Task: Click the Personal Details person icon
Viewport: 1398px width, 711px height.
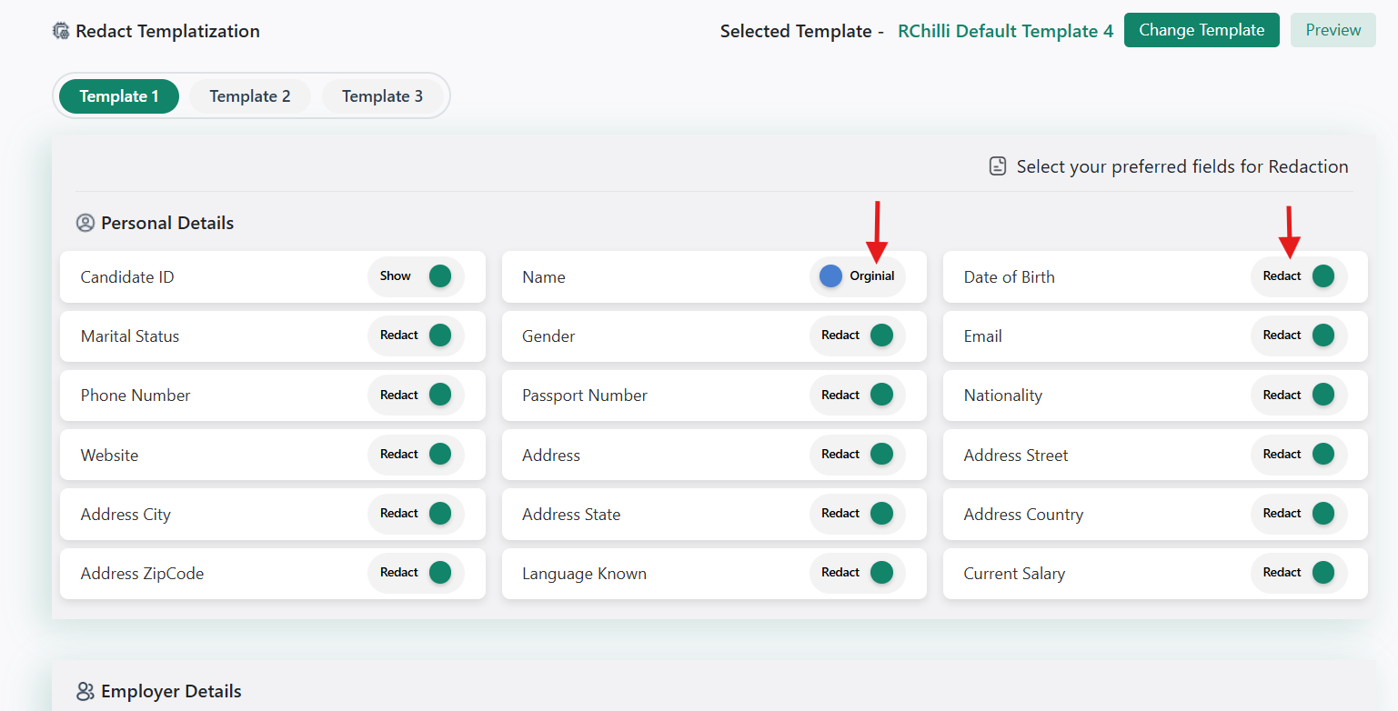Action: [x=85, y=223]
